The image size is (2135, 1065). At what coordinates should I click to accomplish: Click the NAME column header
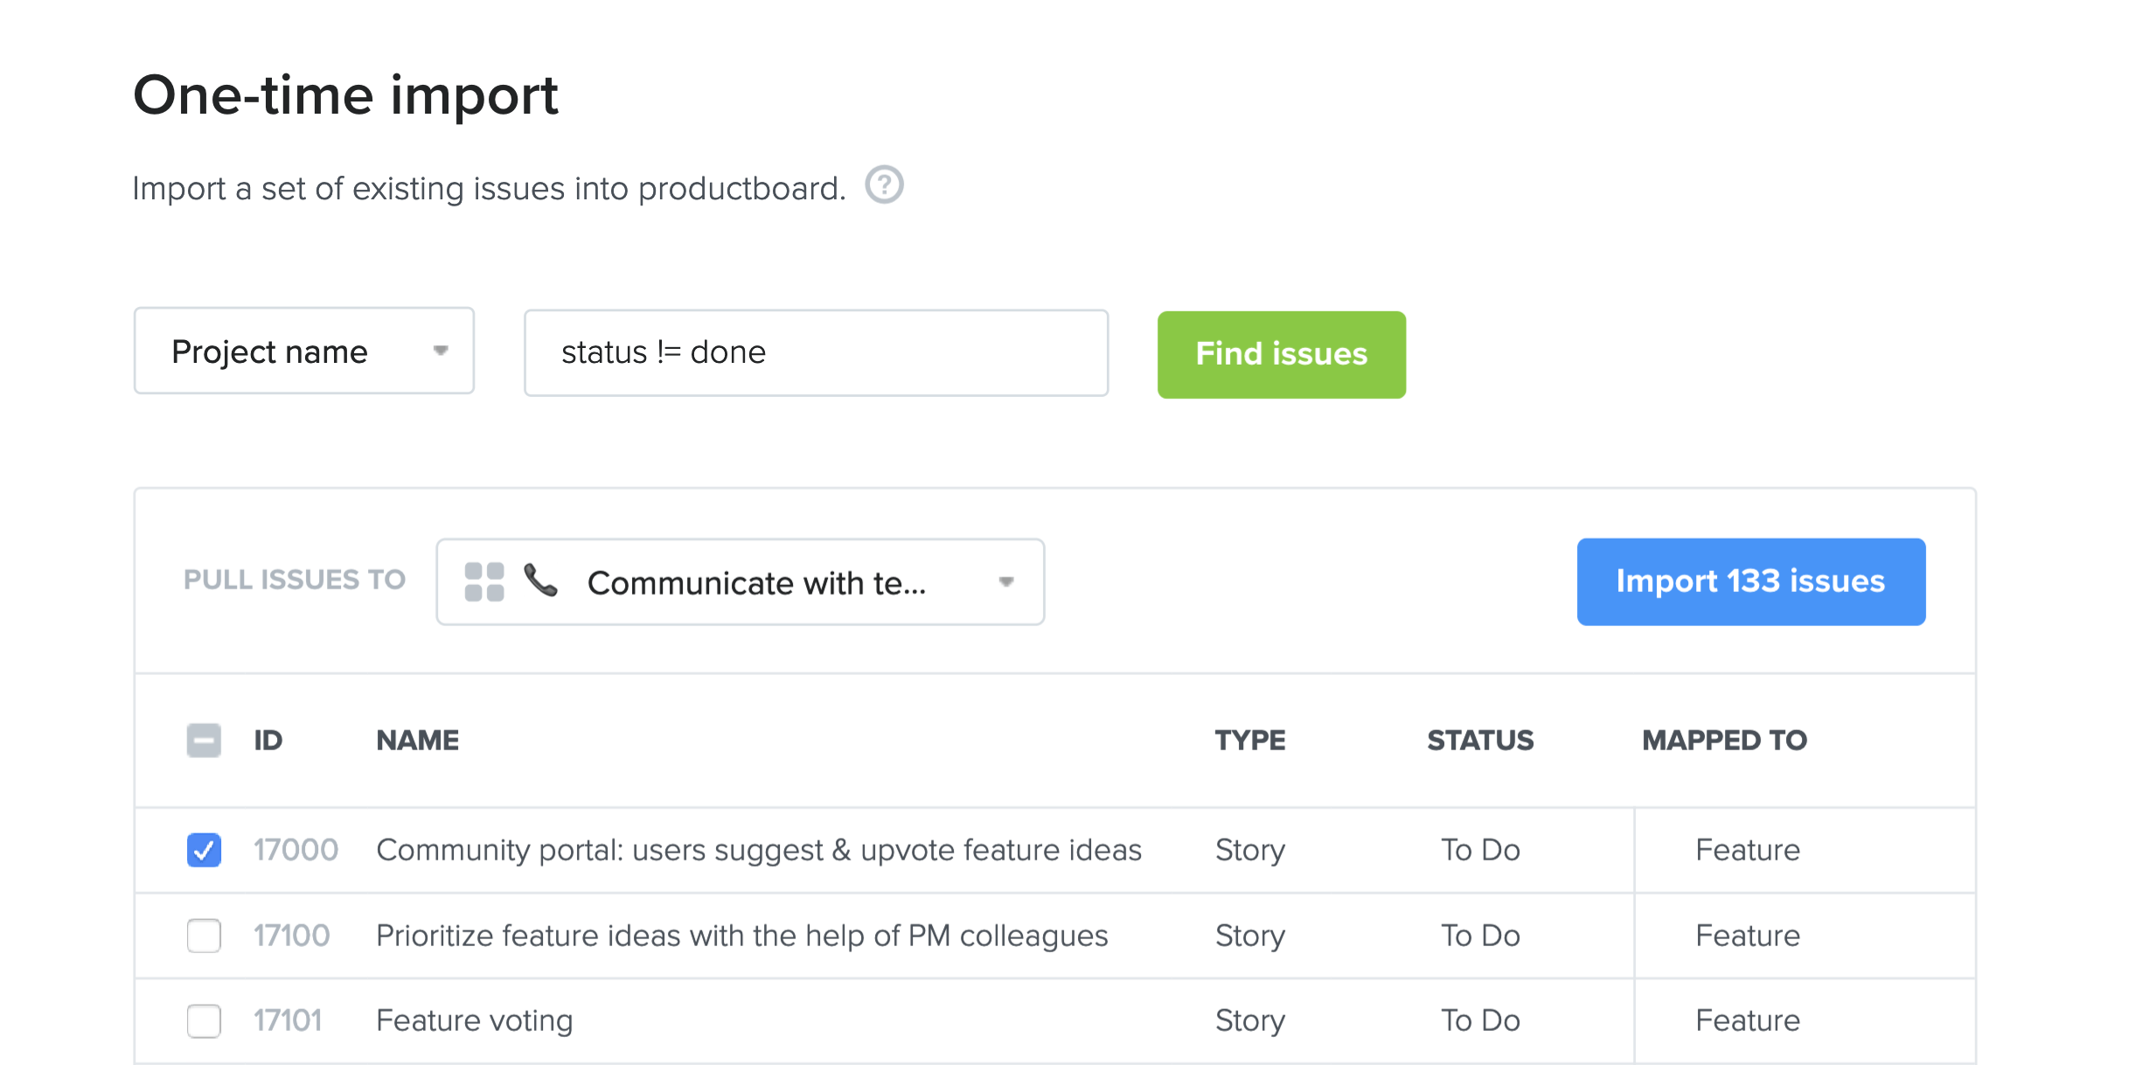click(x=417, y=740)
